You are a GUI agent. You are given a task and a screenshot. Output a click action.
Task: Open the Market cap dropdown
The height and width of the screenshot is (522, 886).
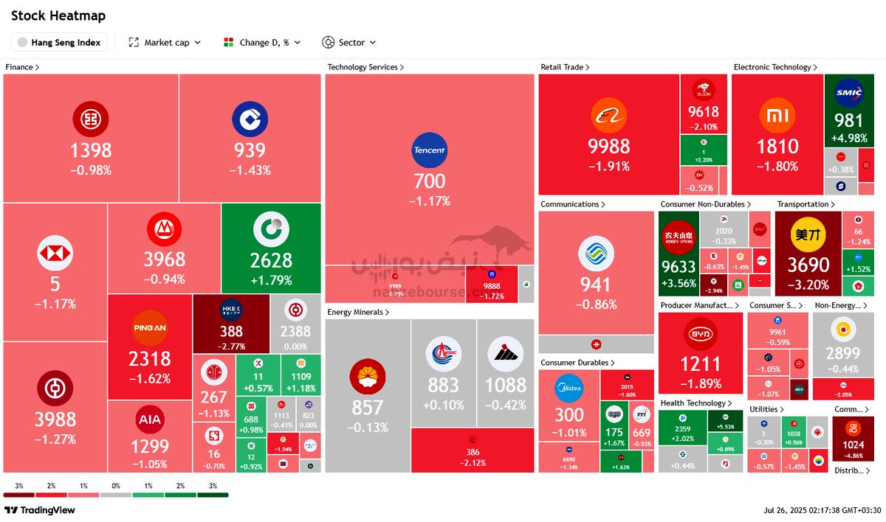pos(165,43)
